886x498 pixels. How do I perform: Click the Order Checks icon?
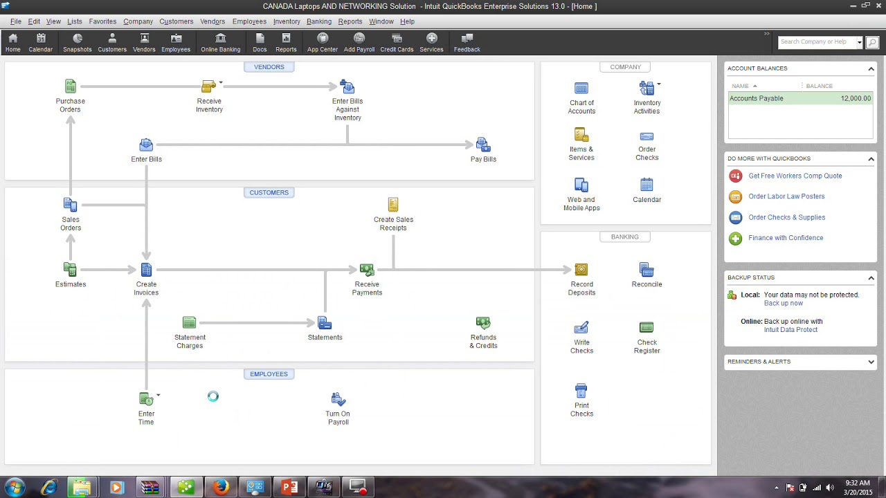pyautogui.click(x=647, y=136)
